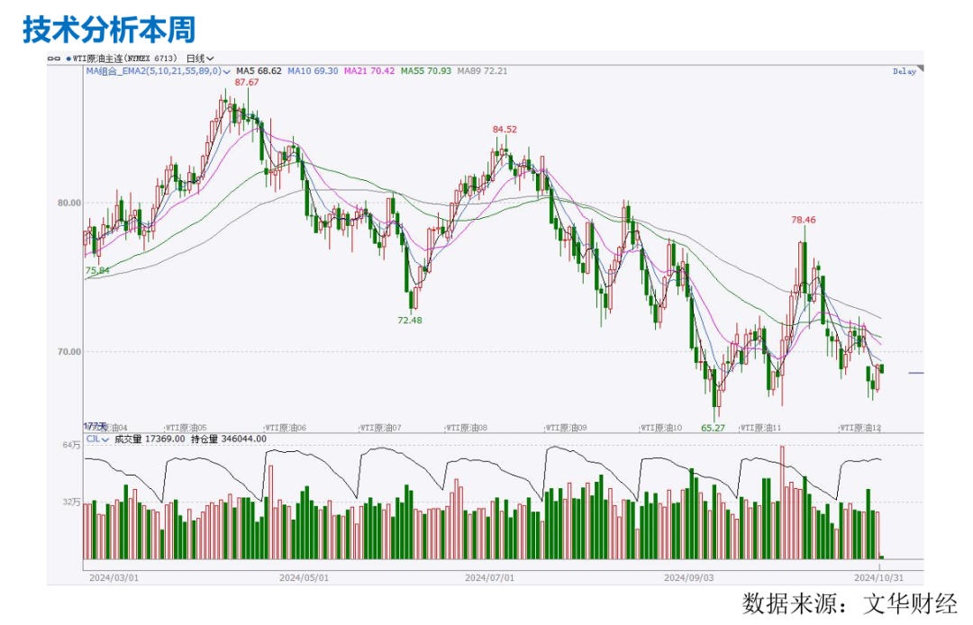The width and height of the screenshot is (973, 625).
Task: Click the 2024/10/31 date axis label
Action: [878, 576]
